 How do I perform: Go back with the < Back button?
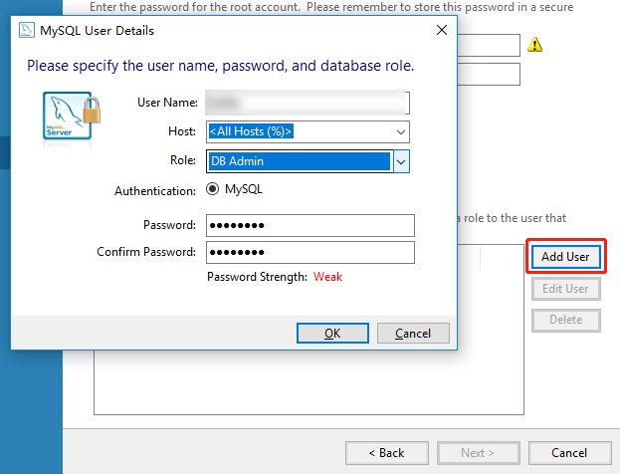(x=387, y=453)
